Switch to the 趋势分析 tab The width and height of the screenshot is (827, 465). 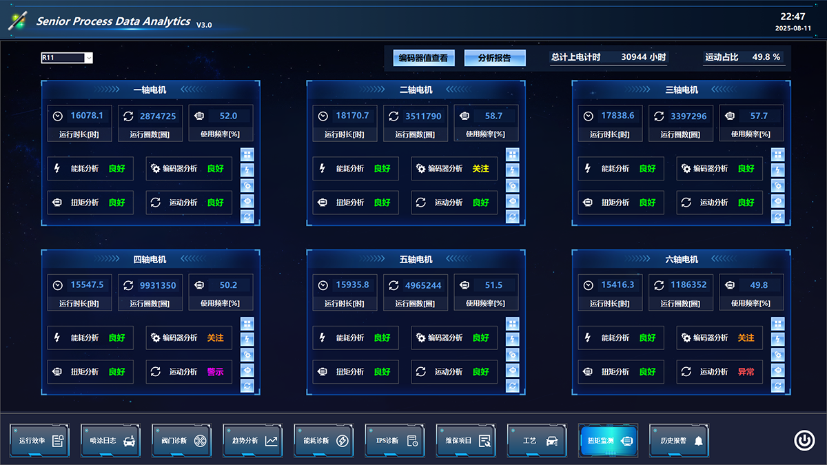coord(253,440)
